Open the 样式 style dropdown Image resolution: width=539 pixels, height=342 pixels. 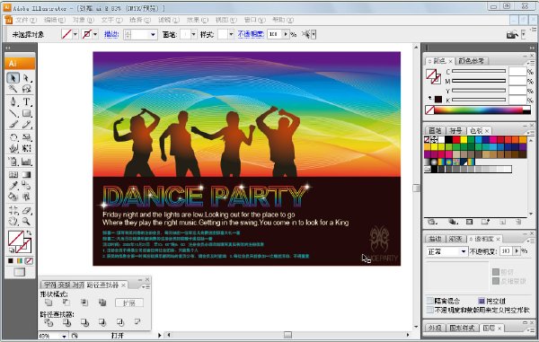coord(231,34)
